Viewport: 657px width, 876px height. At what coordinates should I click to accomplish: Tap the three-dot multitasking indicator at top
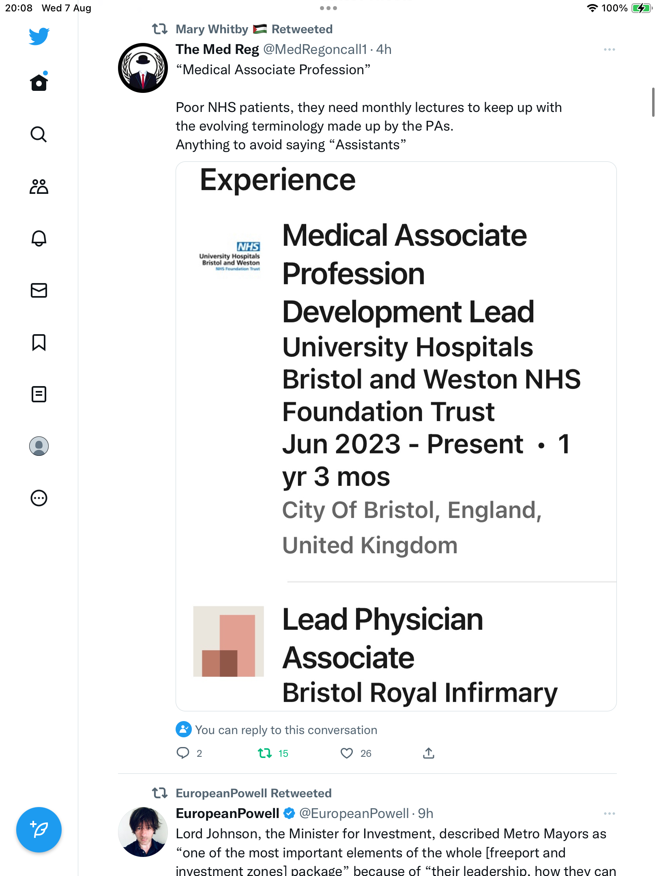pos(328,8)
